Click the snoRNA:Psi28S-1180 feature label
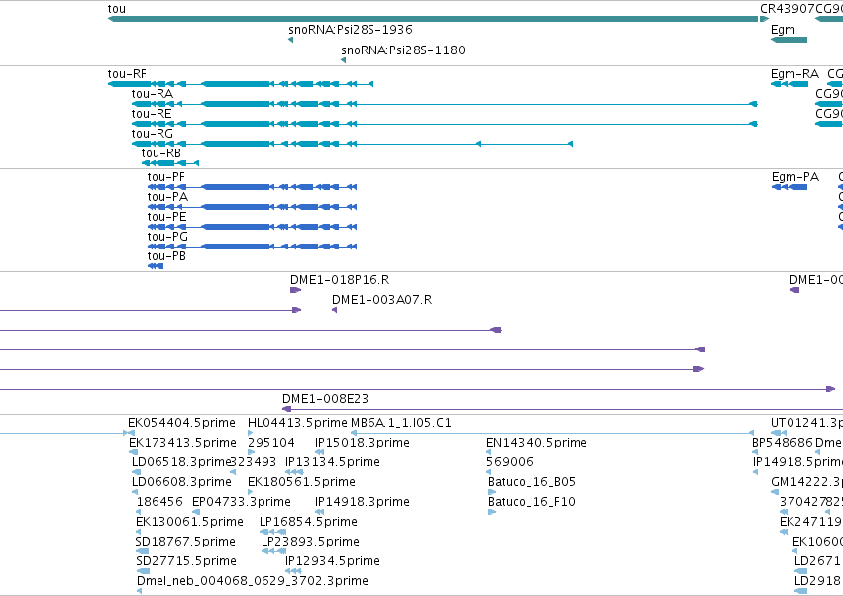 point(403,50)
